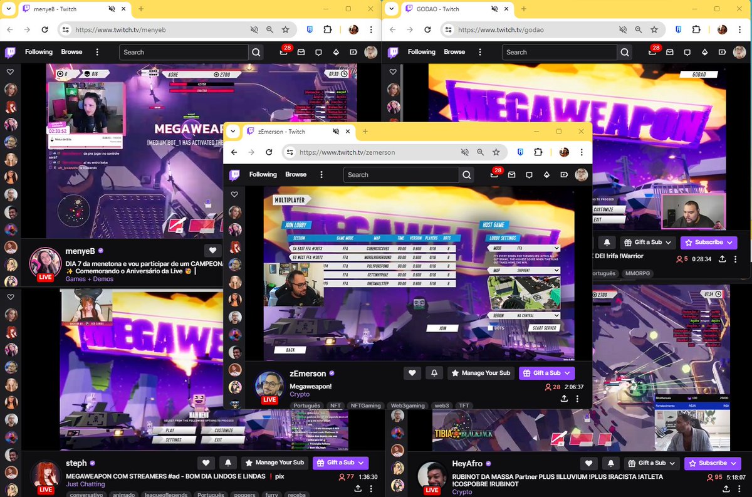Screen dimensions: 752x497
Task: Click Subscribe button on GODAO channel
Action: [x=709, y=243]
